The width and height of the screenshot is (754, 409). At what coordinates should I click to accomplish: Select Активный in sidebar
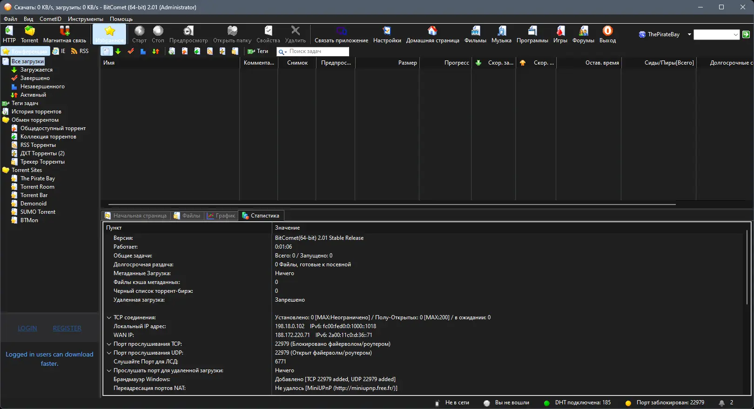click(33, 95)
